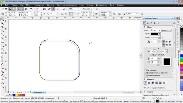The height and width of the screenshot is (103, 183).
Task: Open the Справка menu
Action: [120, 5]
